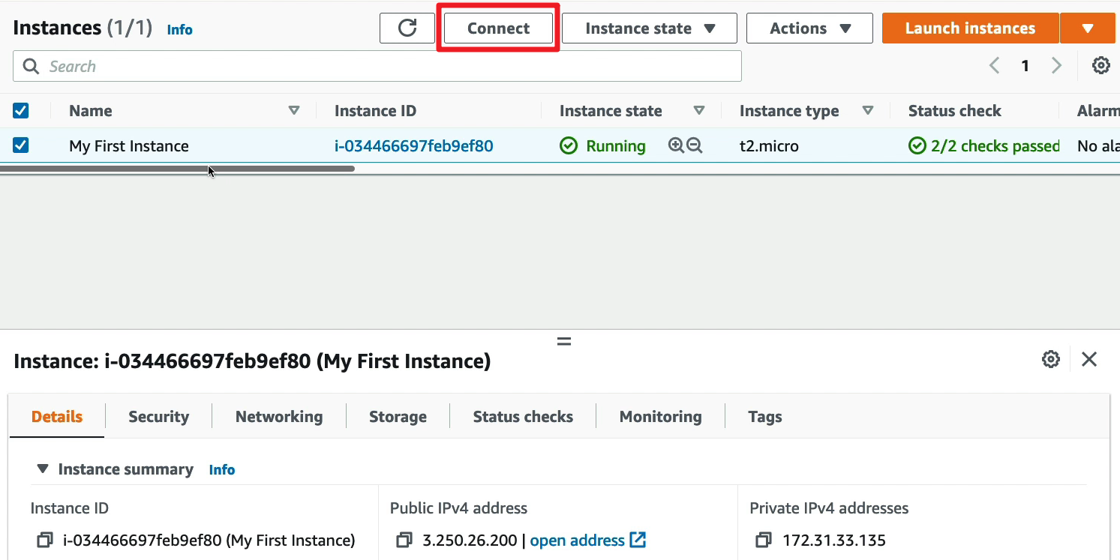Switch to the Networking tab
The height and width of the screenshot is (560, 1120).
point(279,417)
